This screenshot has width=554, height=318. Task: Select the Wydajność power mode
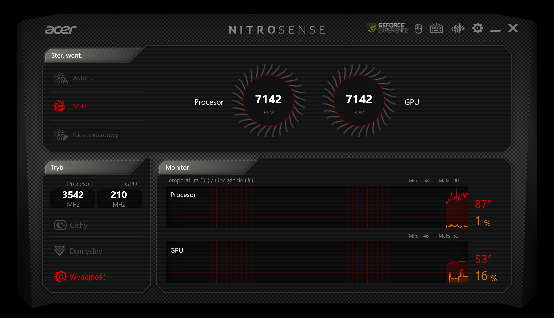pos(97,277)
